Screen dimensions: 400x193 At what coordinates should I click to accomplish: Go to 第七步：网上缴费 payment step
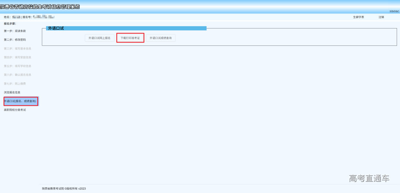(15, 84)
